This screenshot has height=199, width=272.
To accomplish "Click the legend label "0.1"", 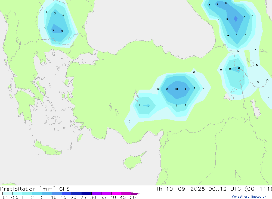I will (x=5, y=197).
